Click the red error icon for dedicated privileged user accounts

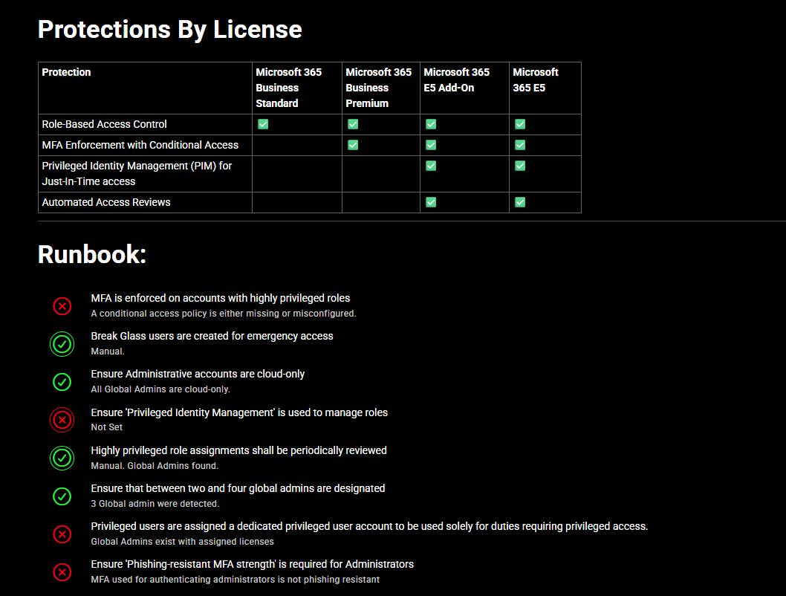(62, 534)
